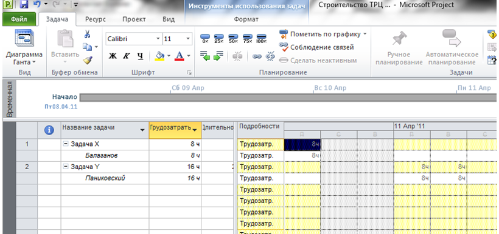Toggle underline Ч formatting

coord(141,56)
